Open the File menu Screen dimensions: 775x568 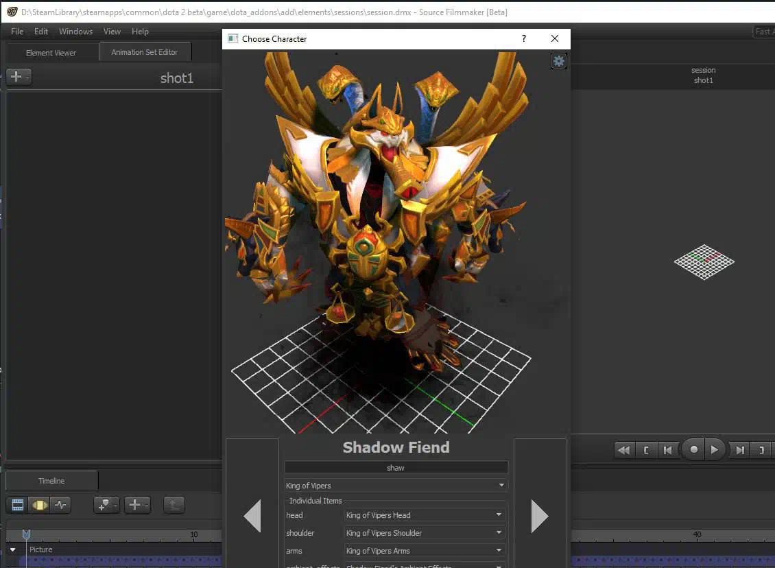(x=17, y=31)
